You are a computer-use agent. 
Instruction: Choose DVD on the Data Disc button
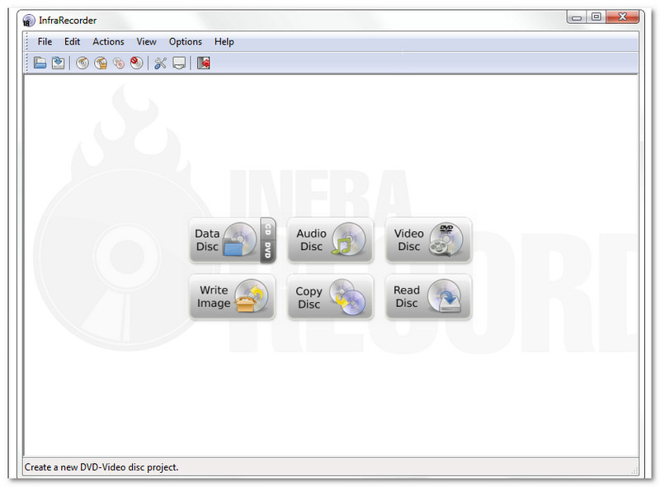click(267, 252)
